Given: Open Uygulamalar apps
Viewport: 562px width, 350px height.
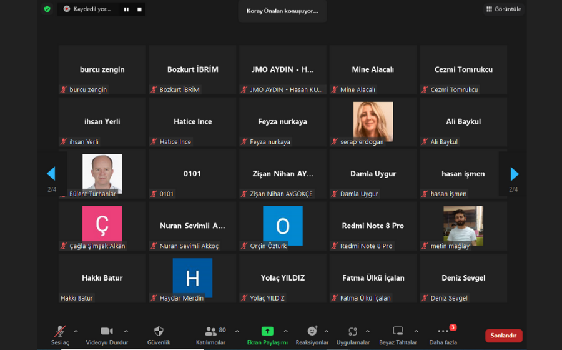Looking at the screenshot, I should (353, 335).
